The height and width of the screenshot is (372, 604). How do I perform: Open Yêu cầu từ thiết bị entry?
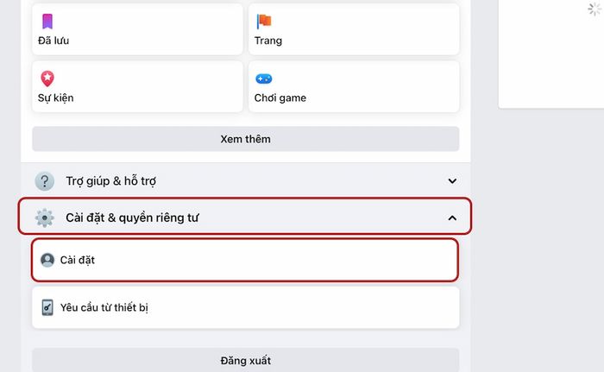pyautogui.click(x=245, y=307)
